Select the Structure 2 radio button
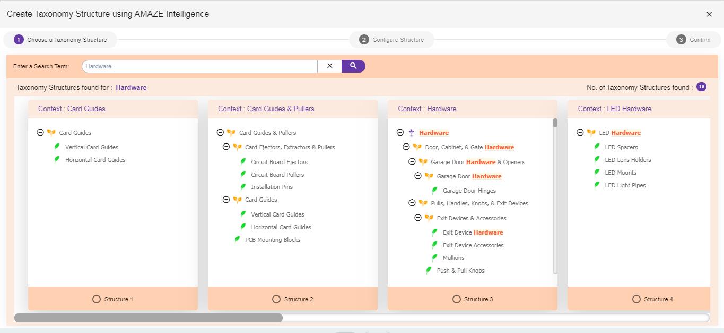The width and height of the screenshot is (724, 333). click(276, 299)
